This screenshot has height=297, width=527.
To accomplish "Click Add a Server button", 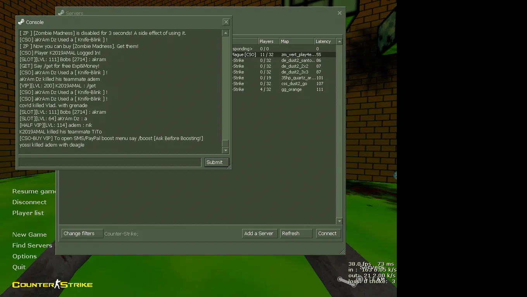I will click(260, 234).
